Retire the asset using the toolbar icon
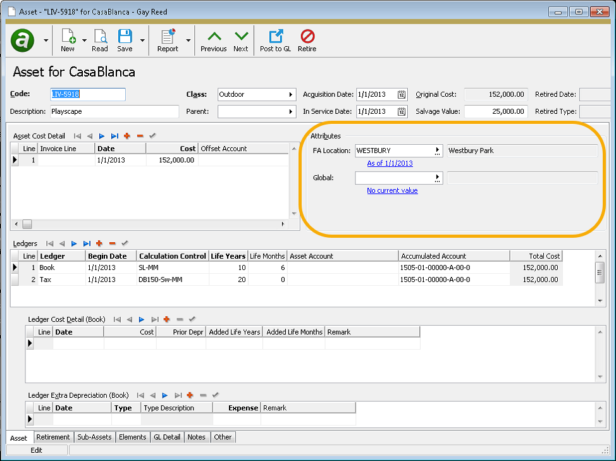Viewport: 616px width, 461px height. pyautogui.click(x=307, y=38)
